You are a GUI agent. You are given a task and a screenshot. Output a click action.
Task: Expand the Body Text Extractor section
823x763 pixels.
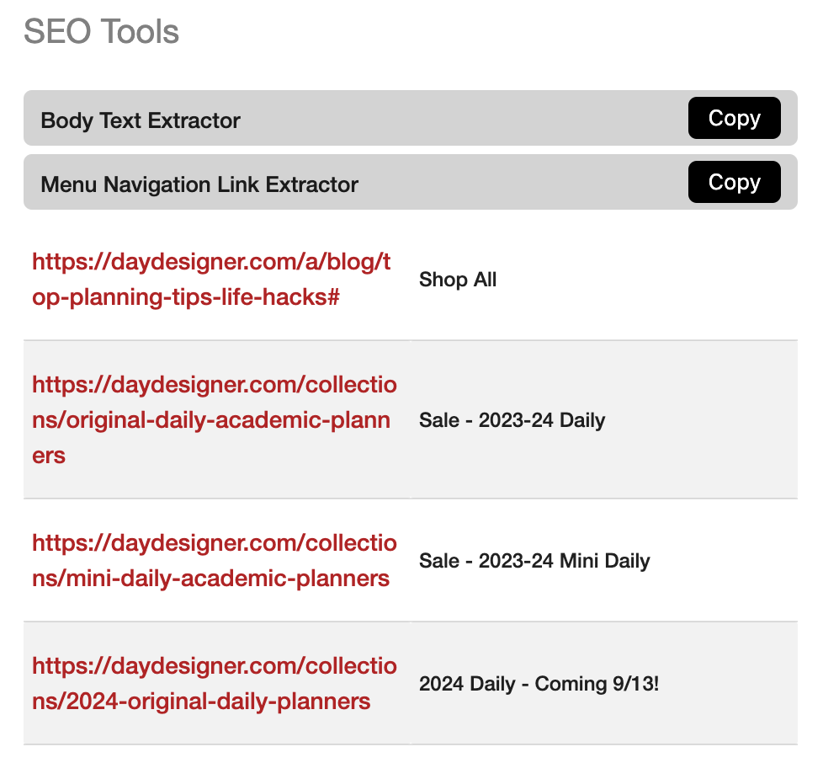(411, 118)
